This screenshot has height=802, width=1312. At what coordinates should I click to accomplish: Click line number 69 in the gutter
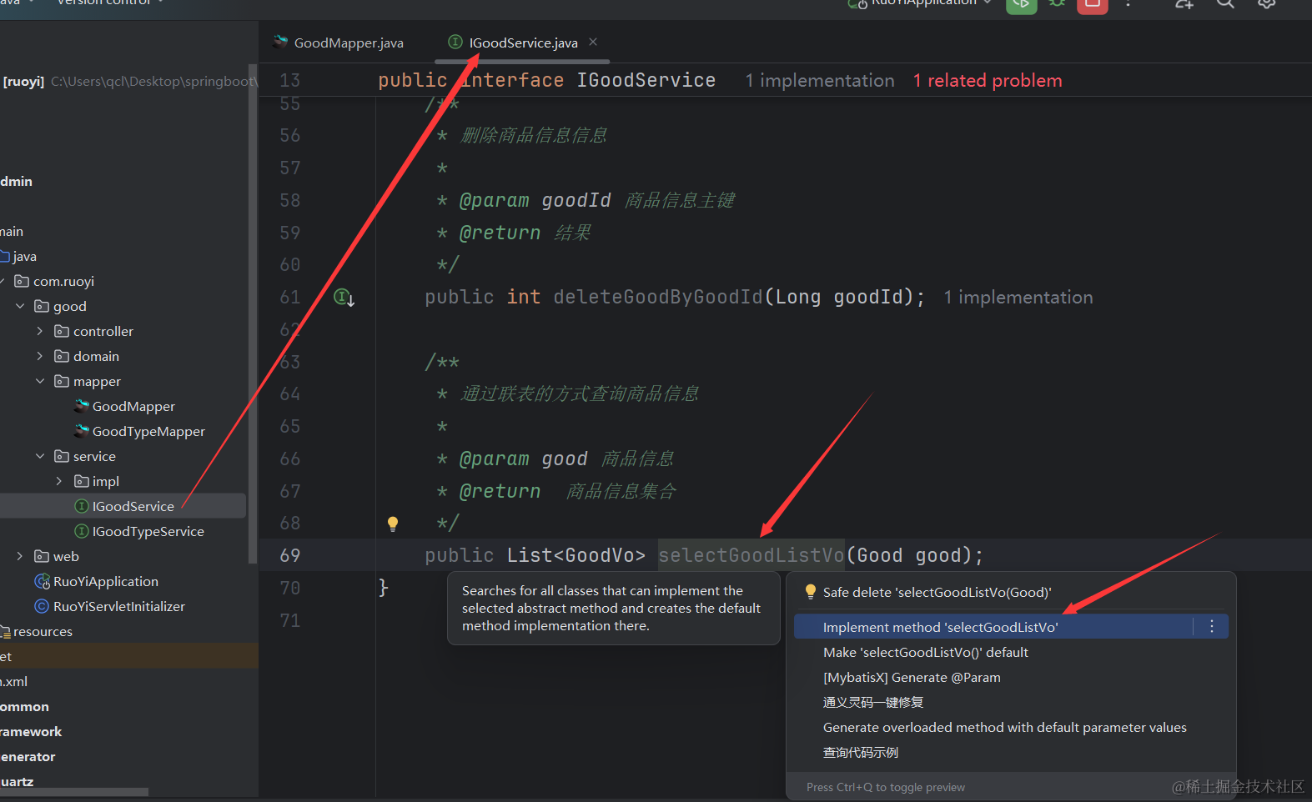pyautogui.click(x=290, y=555)
